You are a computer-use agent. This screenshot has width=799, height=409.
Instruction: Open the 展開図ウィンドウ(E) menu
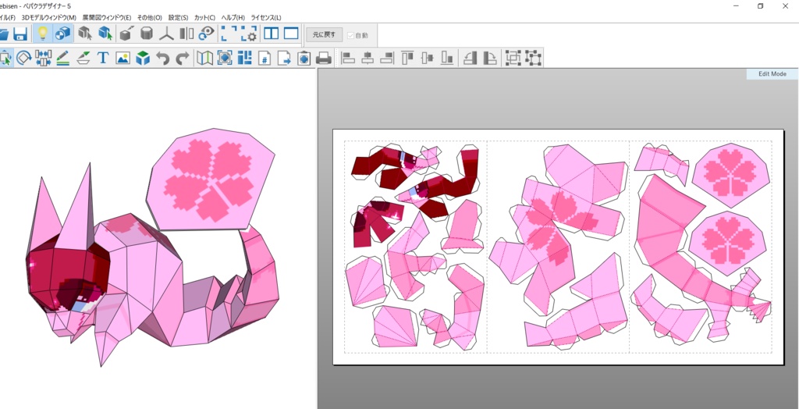[x=106, y=17]
